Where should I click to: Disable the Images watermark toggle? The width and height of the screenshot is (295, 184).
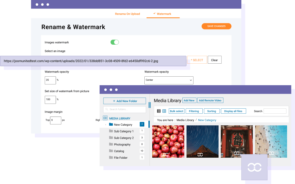tap(115, 42)
